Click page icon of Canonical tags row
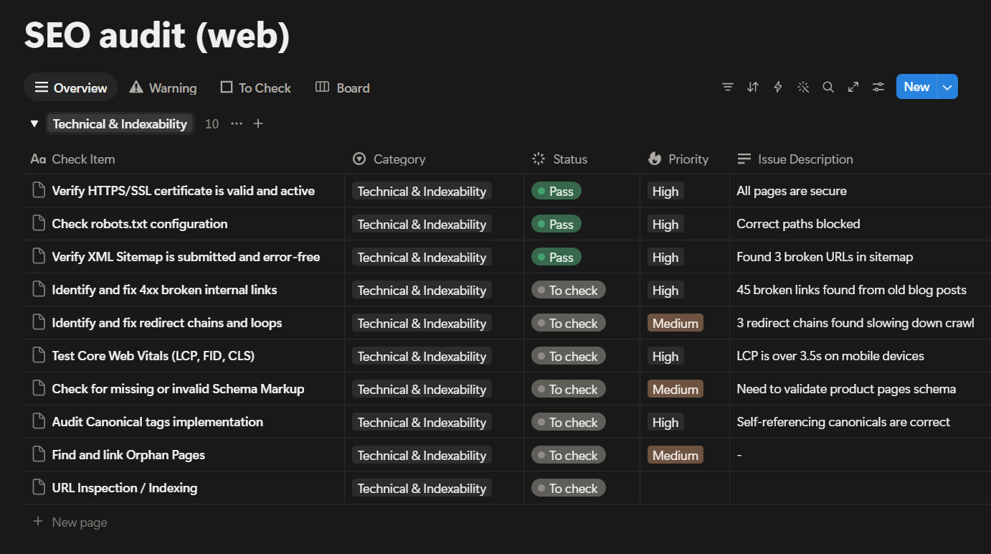The image size is (991, 554). click(x=39, y=421)
